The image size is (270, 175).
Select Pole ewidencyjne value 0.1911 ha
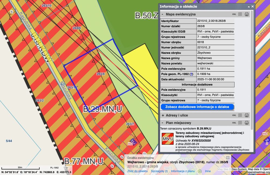pyautogui.click(x=204, y=69)
